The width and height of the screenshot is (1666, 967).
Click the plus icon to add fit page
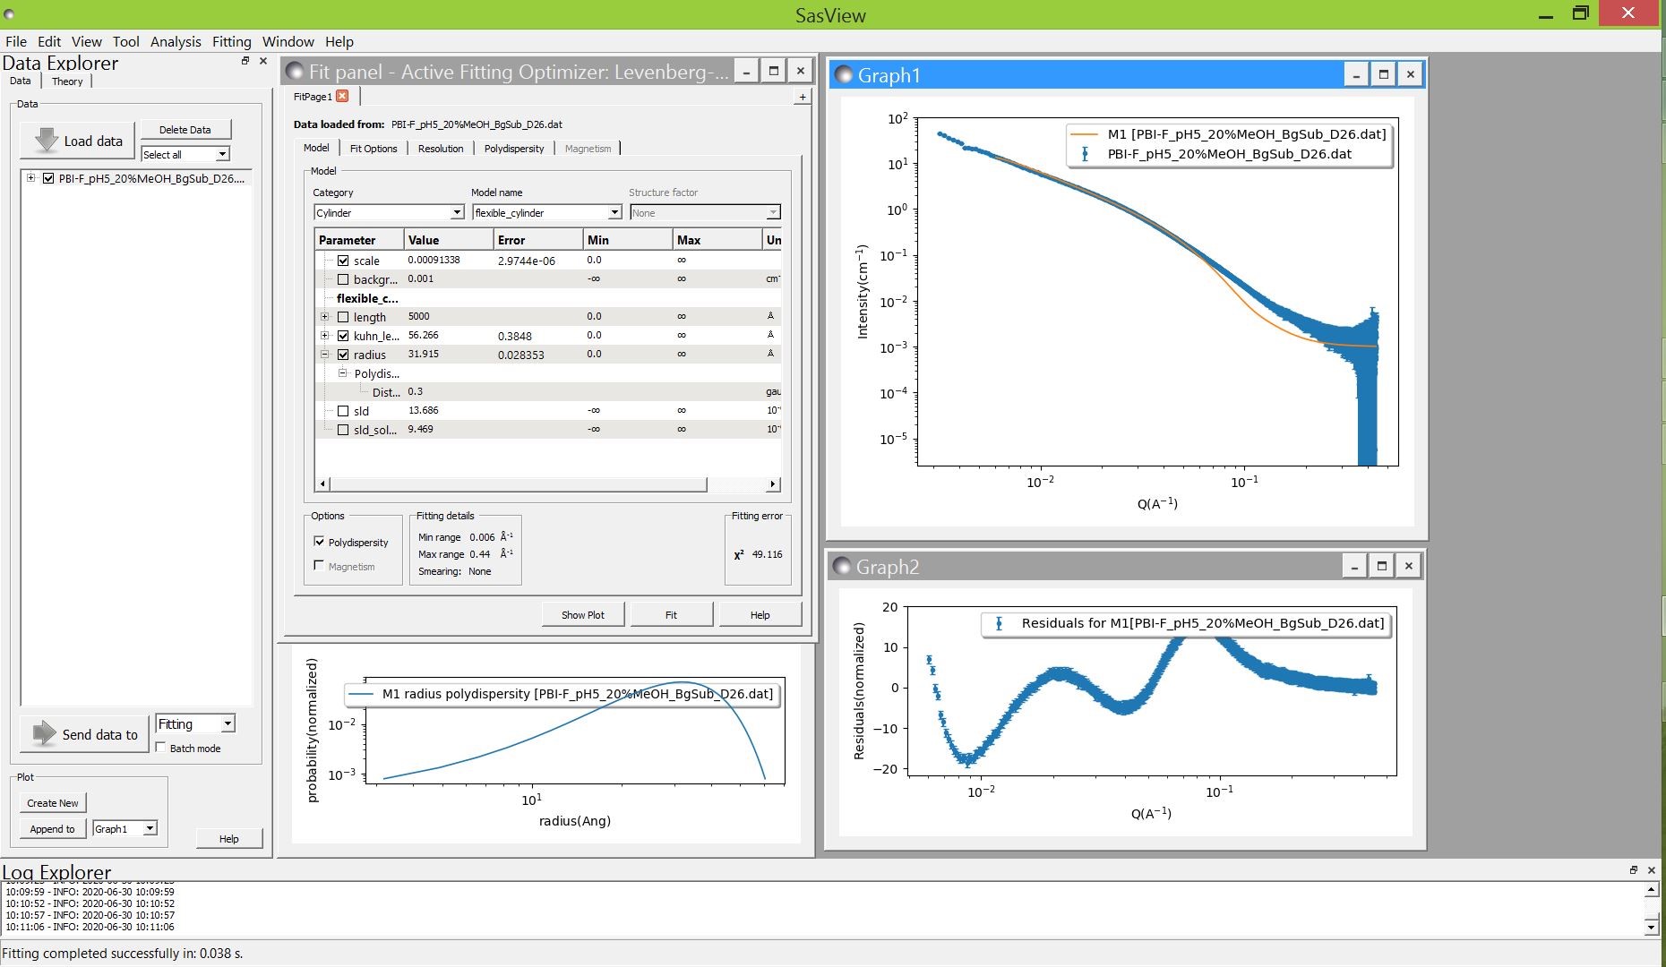[x=802, y=97]
